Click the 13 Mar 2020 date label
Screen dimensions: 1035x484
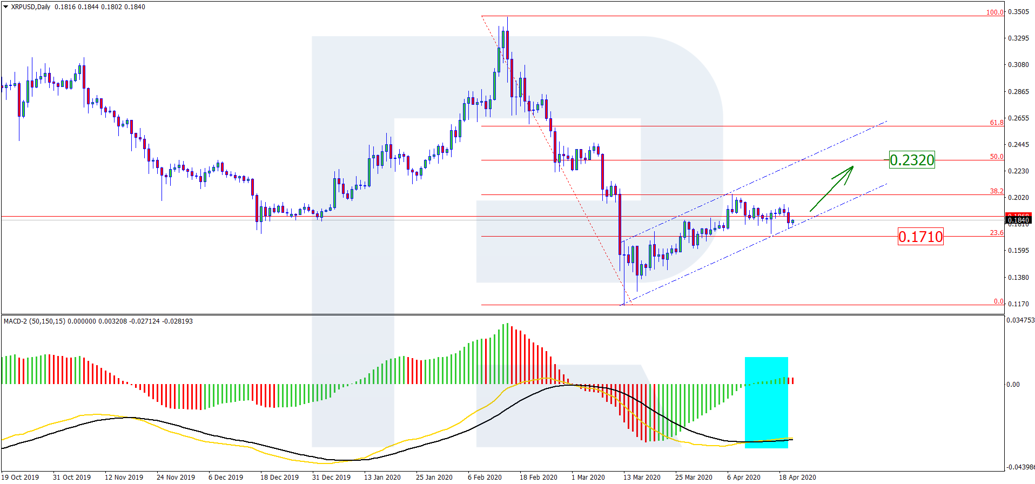tap(642, 477)
